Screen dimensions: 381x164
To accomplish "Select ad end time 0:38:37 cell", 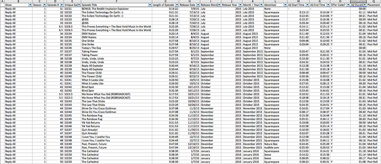I will [x=320, y=112].
